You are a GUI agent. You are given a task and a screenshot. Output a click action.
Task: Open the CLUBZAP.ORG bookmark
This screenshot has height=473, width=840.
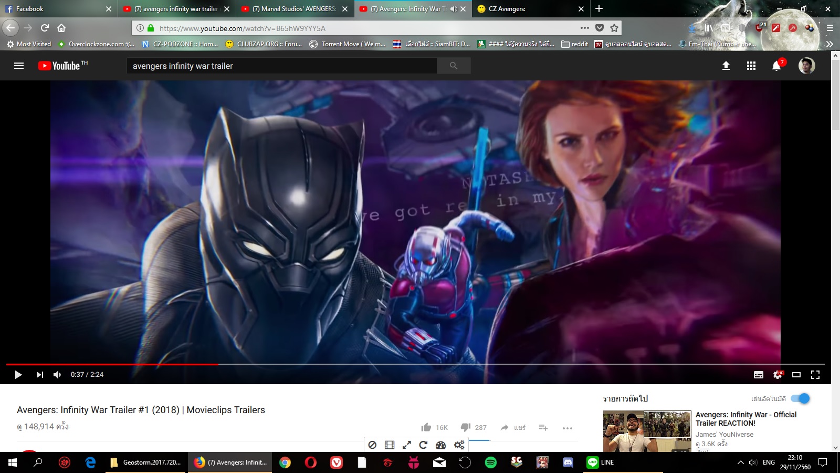pos(264,44)
